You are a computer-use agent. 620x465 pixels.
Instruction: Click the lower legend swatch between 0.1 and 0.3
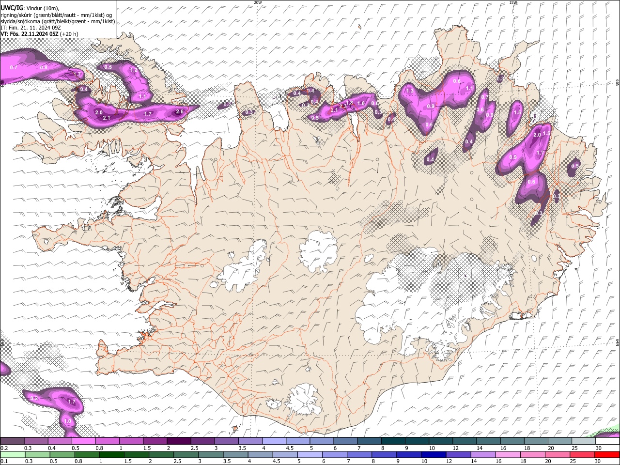pos(13,455)
